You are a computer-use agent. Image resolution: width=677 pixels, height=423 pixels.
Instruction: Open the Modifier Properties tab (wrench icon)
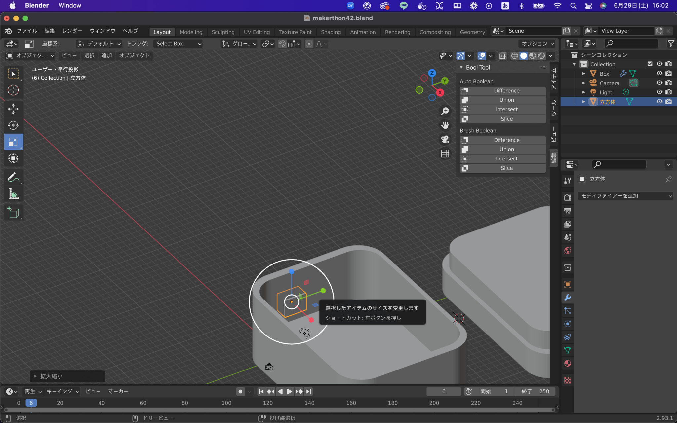tap(568, 298)
